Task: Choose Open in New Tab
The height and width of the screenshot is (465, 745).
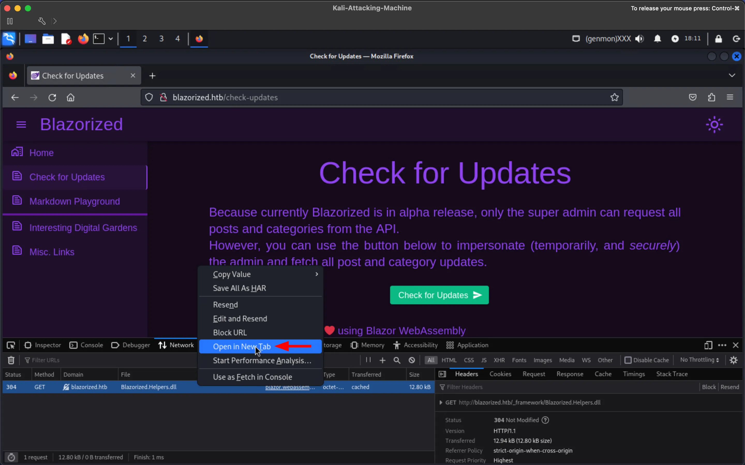Action: pos(260,346)
